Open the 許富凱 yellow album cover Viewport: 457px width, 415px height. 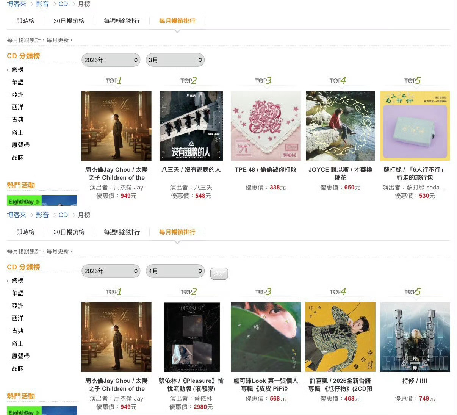click(x=340, y=337)
